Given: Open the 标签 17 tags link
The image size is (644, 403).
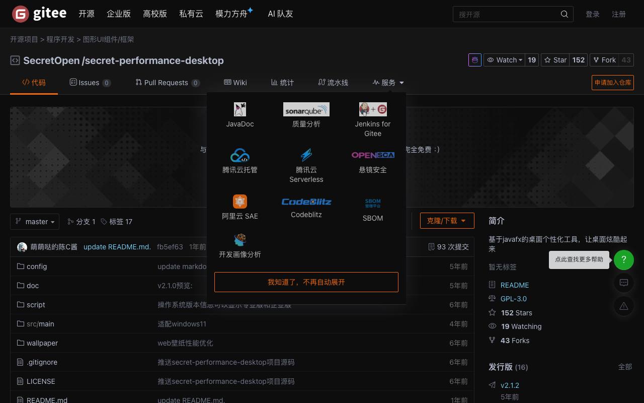Looking at the screenshot, I should point(116,222).
